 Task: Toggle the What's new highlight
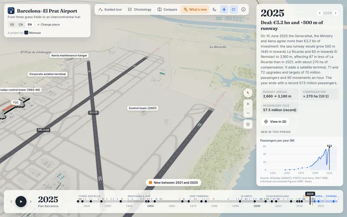click(x=195, y=10)
